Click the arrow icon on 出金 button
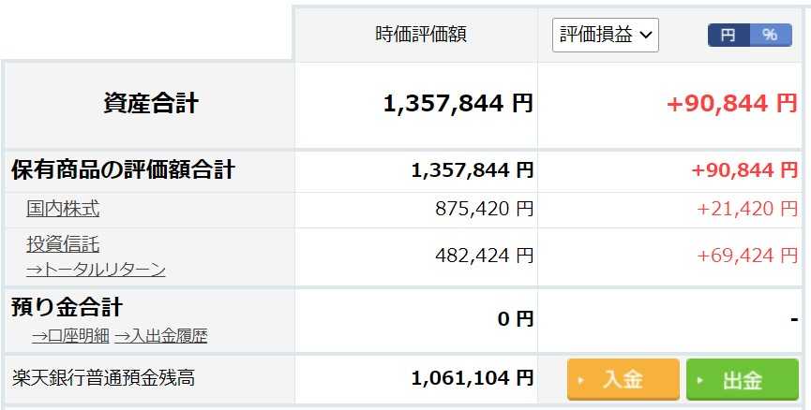811x410 pixels. [700, 381]
